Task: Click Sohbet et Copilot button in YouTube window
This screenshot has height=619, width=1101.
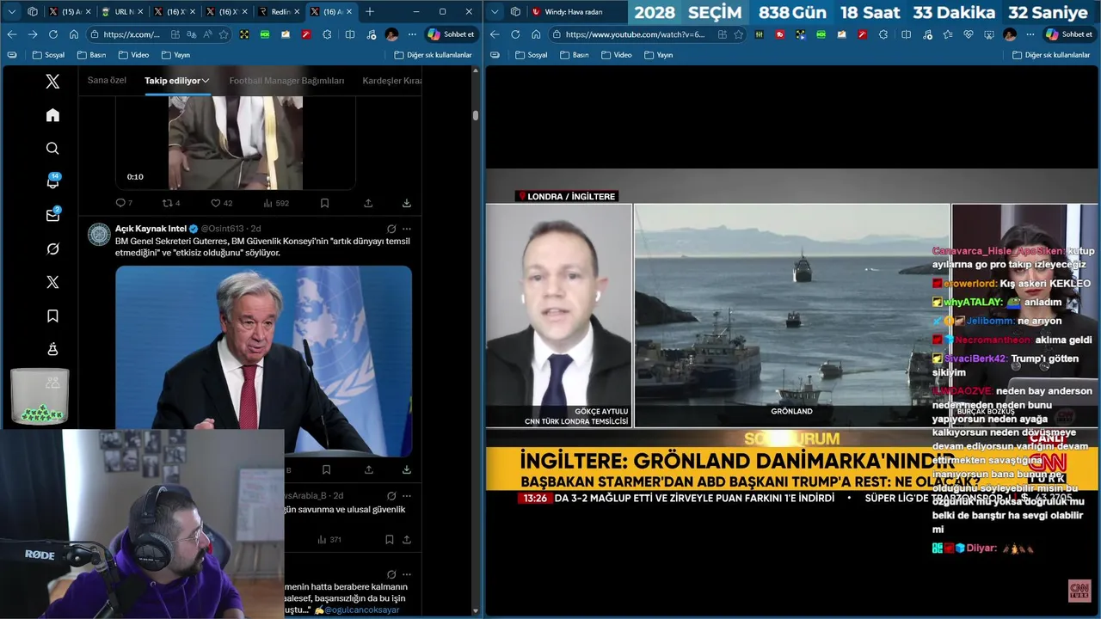Action: click(x=1068, y=34)
